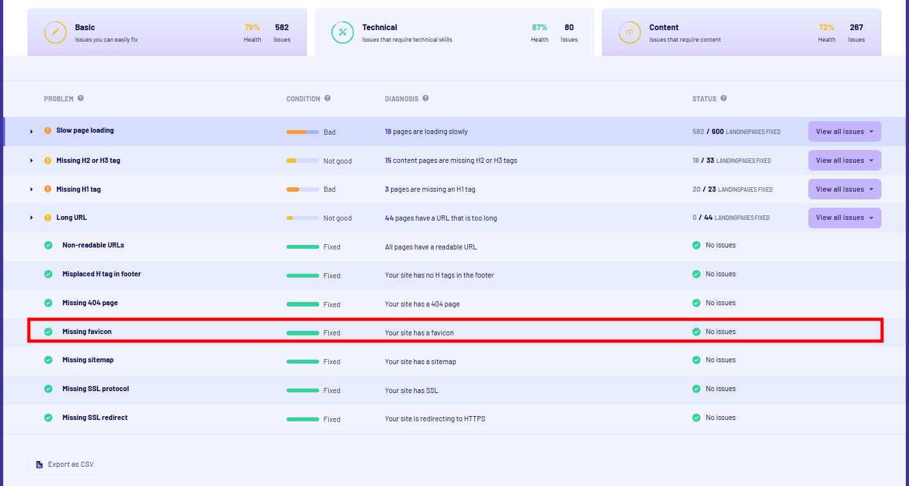909x486 pixels.
Task: Click help icon next to STATUS header
Action: pyautogui.click(x=724, y=99)
